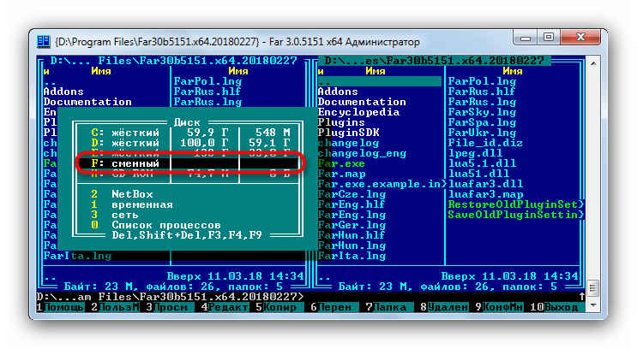Select FarHun.lng in right panel

(x=352, y=245)
